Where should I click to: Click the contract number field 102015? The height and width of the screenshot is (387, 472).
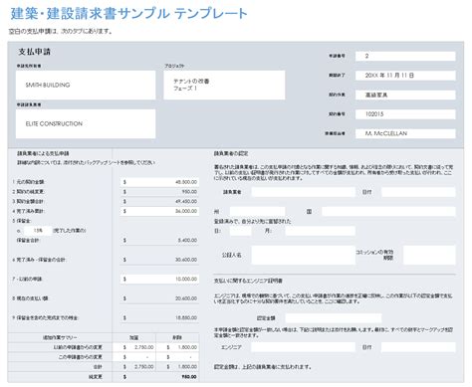[x=405, y=114]
